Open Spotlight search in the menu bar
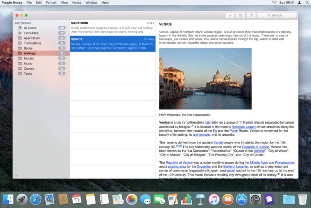This screenshot has width=311, height=208. point(307,3)
